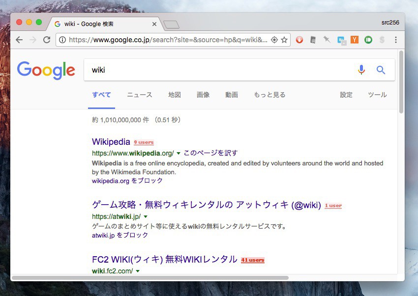Open the Hatena Bookmark B! extension icon
Screen dimensions: 418x296
click(x=341, y=40)
